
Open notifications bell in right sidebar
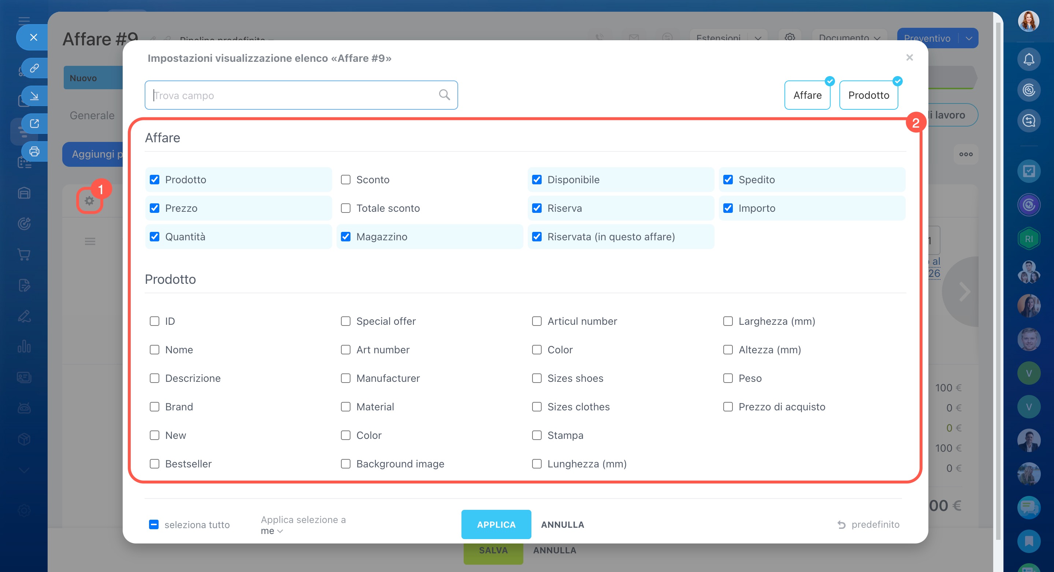(1028, 60)
